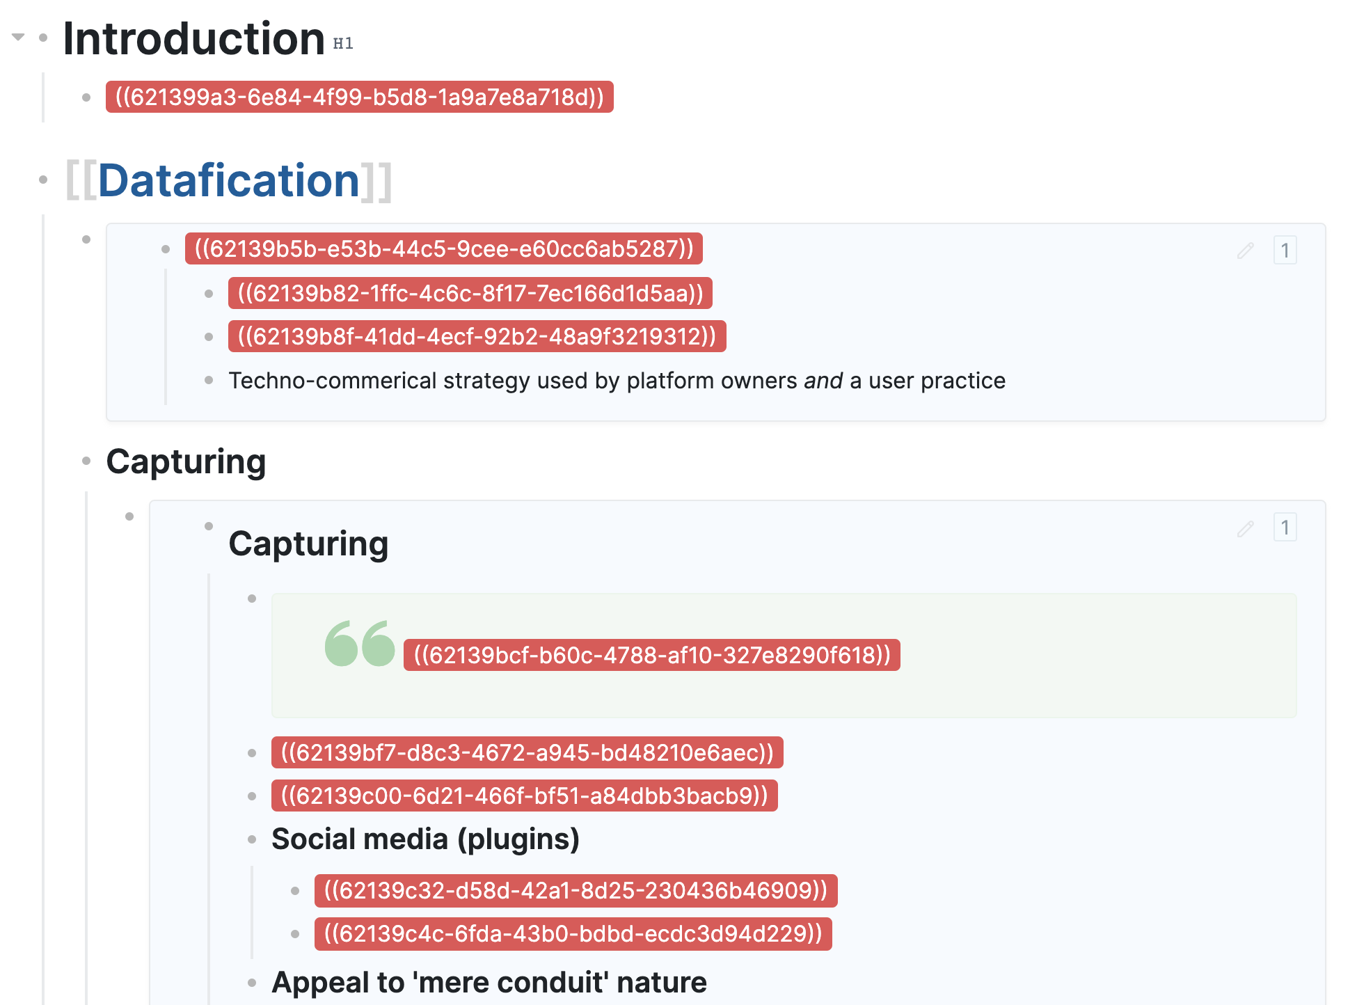Open the block reference inside the green quote
1357x1005 pixels.
650,654
